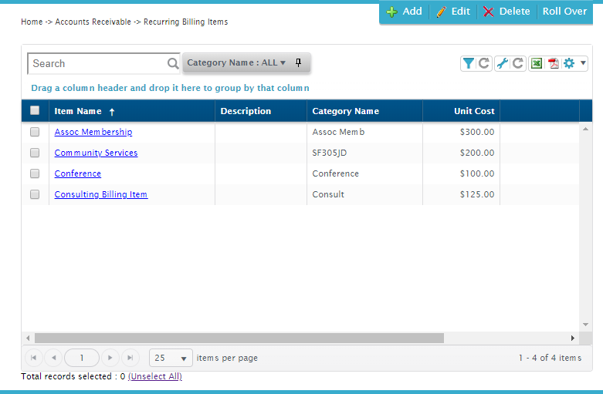603x394 pixels.
Task: Go to the last page of results
Action: [x=130, y=358]
